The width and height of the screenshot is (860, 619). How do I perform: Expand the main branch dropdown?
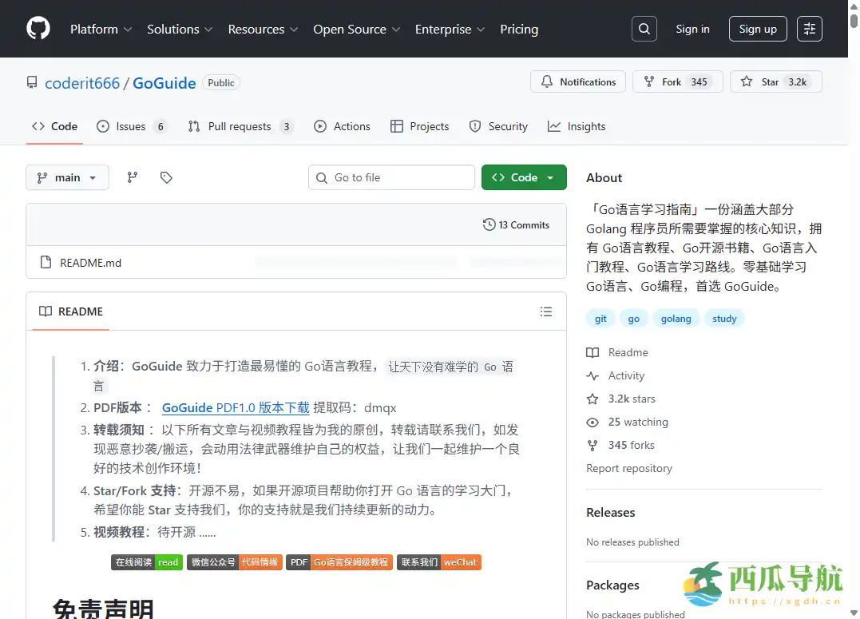pyautogui.click(x=67, y=177)
